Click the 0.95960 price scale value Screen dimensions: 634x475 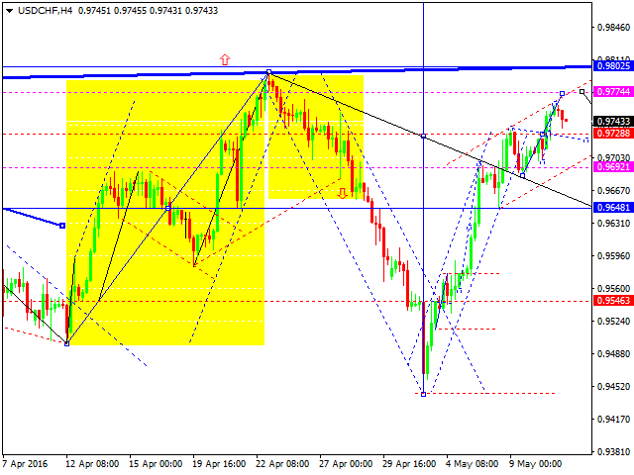tap(614, 256)
